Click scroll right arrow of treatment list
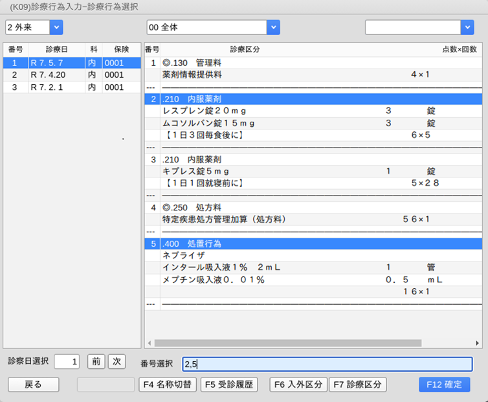 click(478, 343)
